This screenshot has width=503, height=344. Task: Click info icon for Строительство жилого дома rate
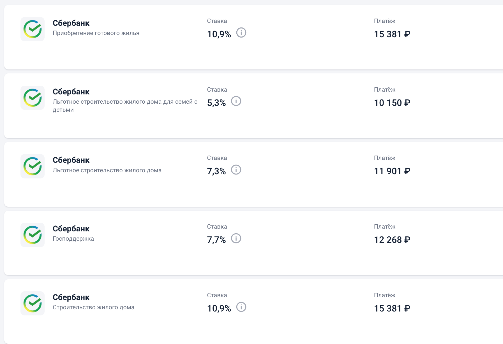tap(241, 307)
